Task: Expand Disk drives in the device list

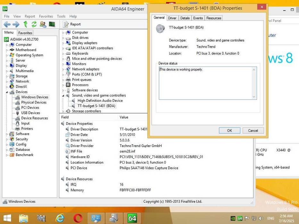Action: [63, 38]
